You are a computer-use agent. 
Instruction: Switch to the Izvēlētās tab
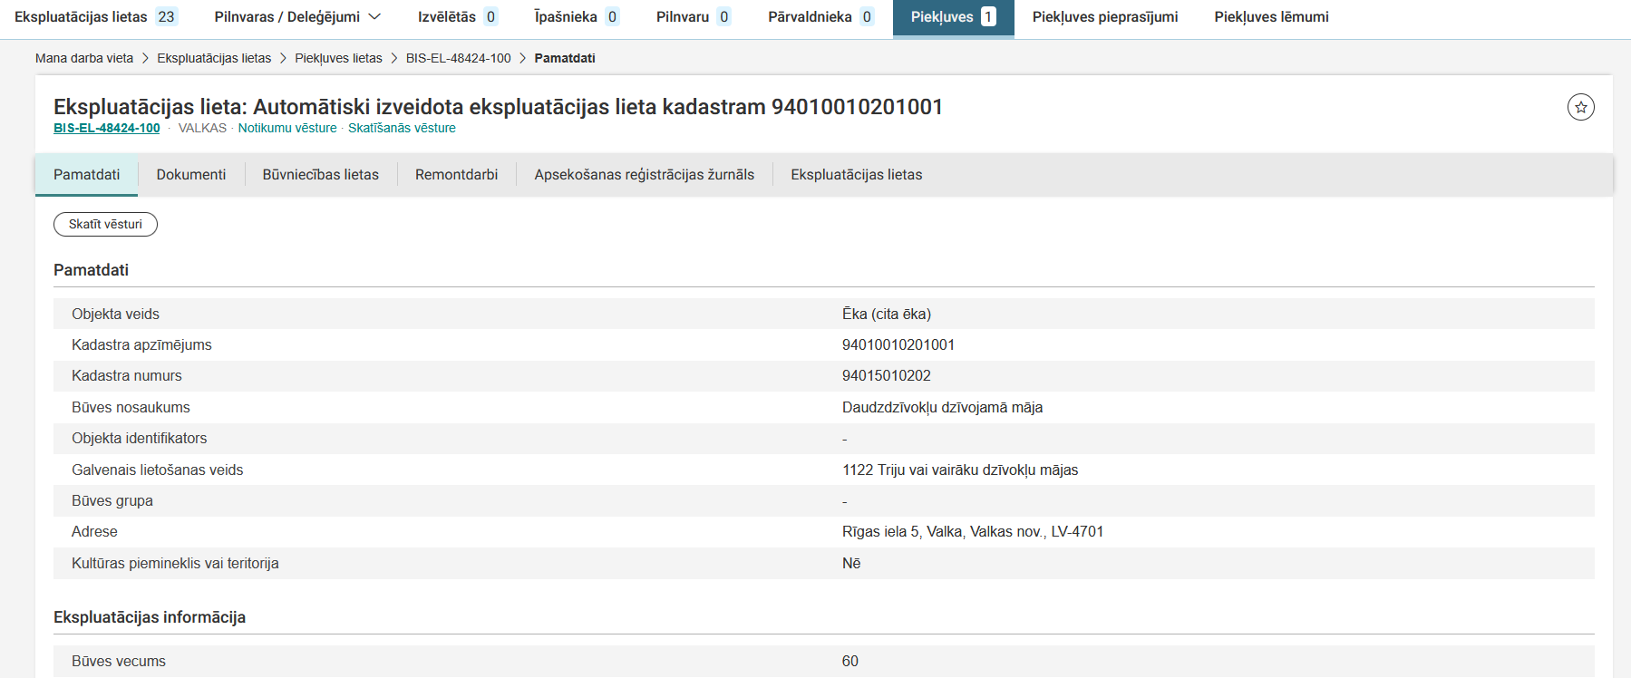pyautogui.click(x=457, y=17)
